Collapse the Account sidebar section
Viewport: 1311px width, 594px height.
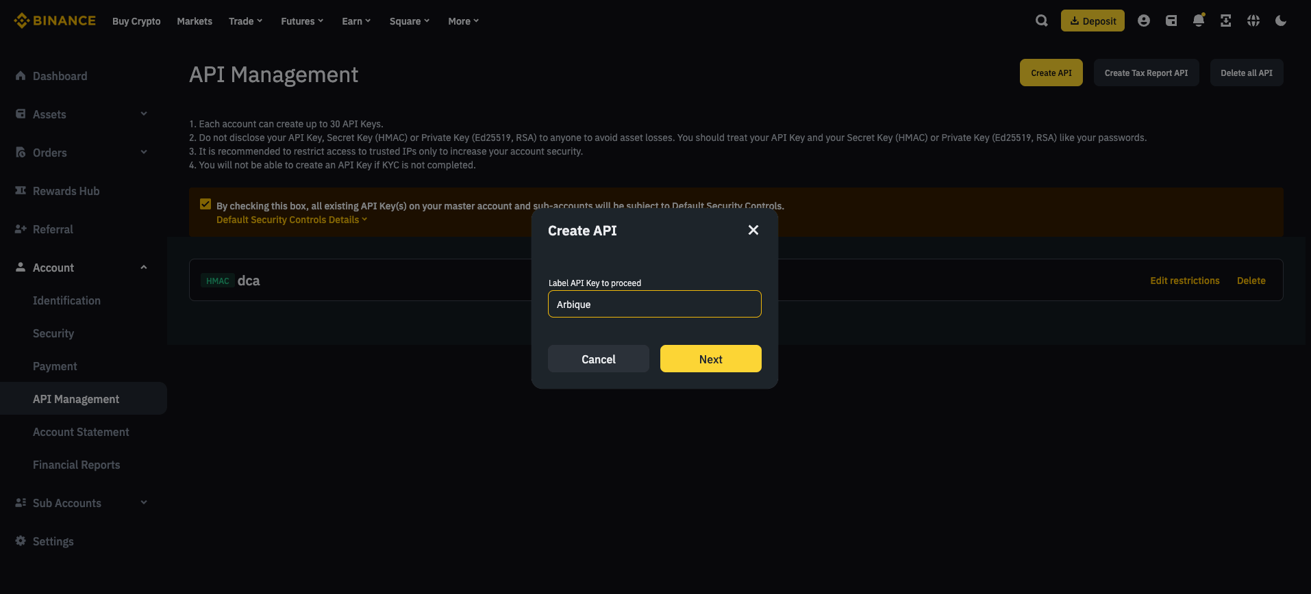click(x=144, y=267)
